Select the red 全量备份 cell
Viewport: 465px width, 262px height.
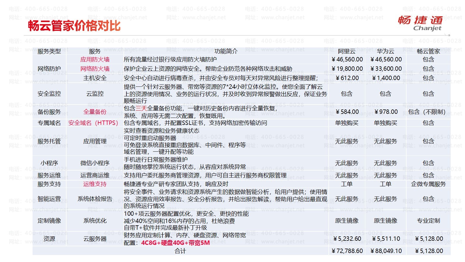click(95, 112)
